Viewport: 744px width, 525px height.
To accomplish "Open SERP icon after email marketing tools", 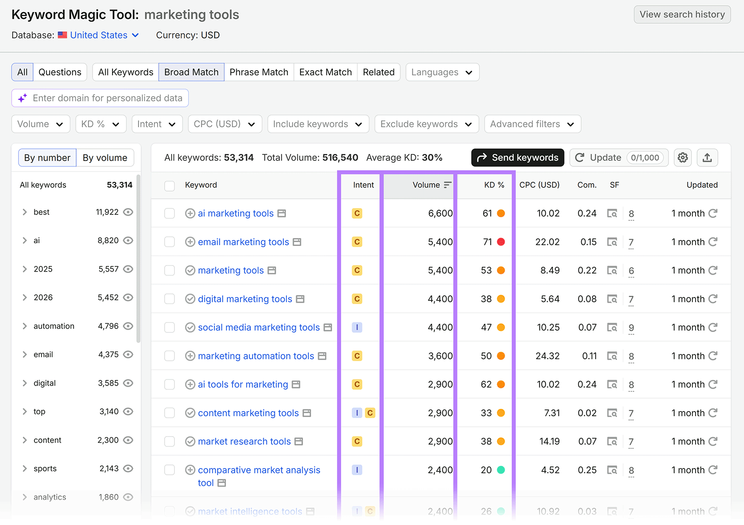I will tap(297, 242).
